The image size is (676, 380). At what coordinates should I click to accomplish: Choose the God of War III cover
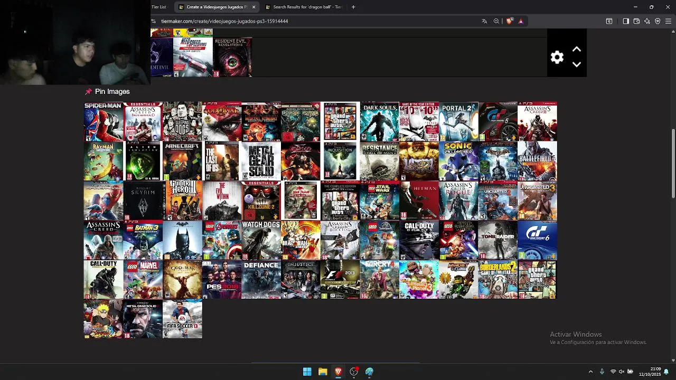click(x=222, y=121)
